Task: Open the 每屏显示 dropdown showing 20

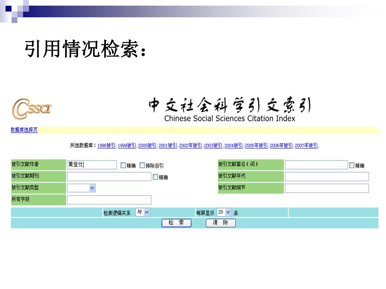Action: 224,212
